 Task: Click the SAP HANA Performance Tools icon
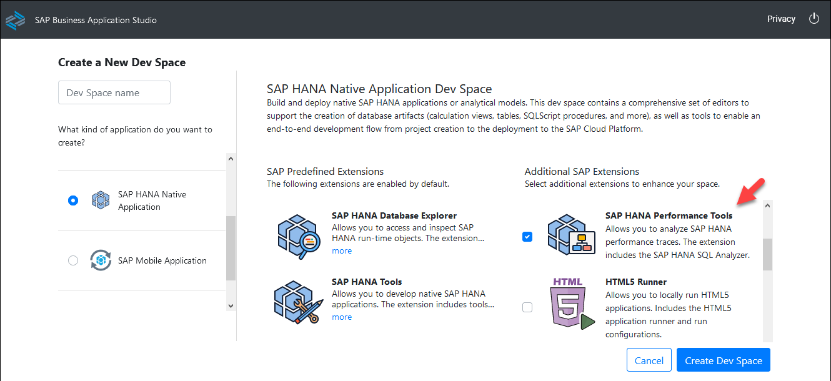pyautogui.click(x=572, y=235)
